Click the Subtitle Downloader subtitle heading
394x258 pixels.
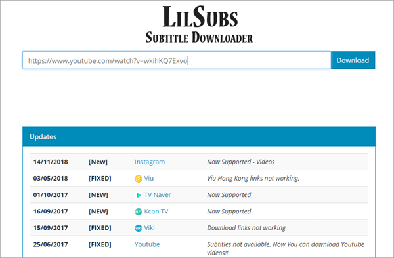[199, 37]
